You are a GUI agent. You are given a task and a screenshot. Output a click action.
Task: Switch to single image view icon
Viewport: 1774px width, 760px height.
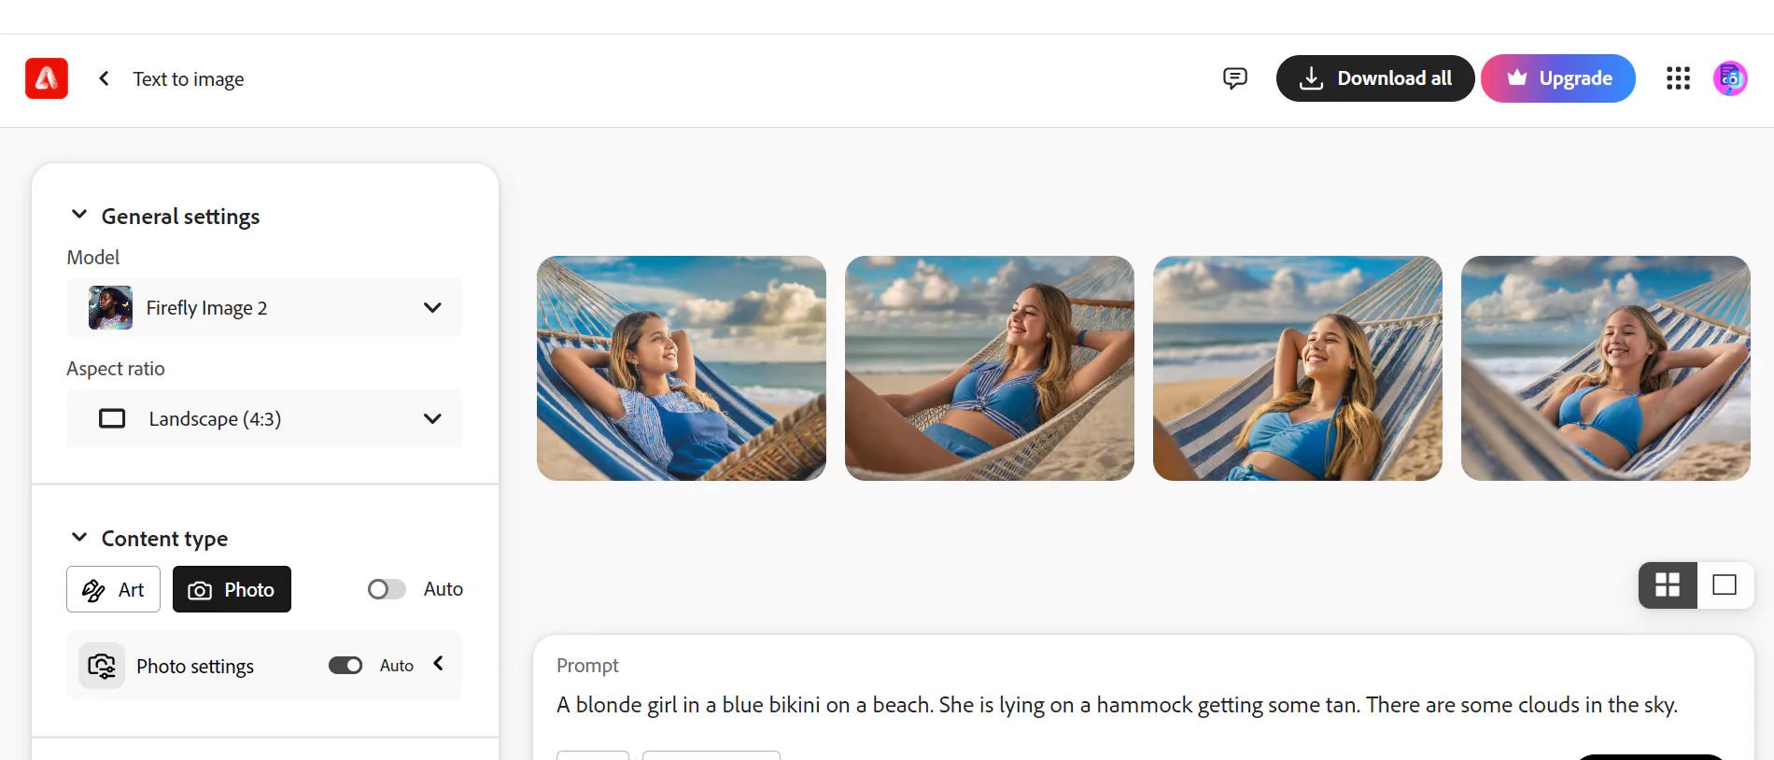point(1725,585)
